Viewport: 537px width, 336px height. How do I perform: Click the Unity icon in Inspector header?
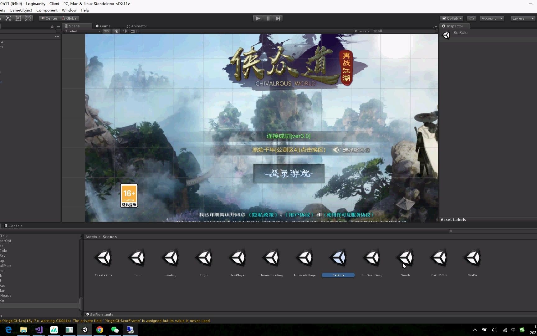coord(446,35)
